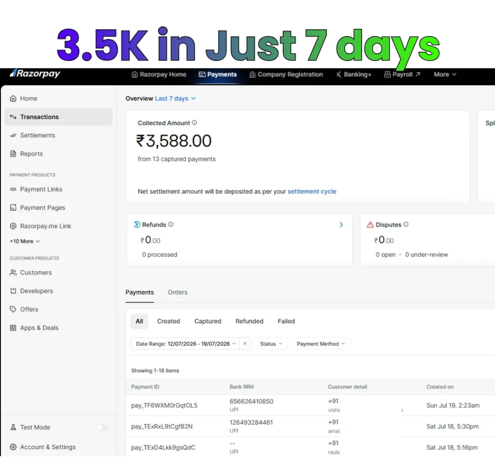Open Account & Settings

coord(48,447)
